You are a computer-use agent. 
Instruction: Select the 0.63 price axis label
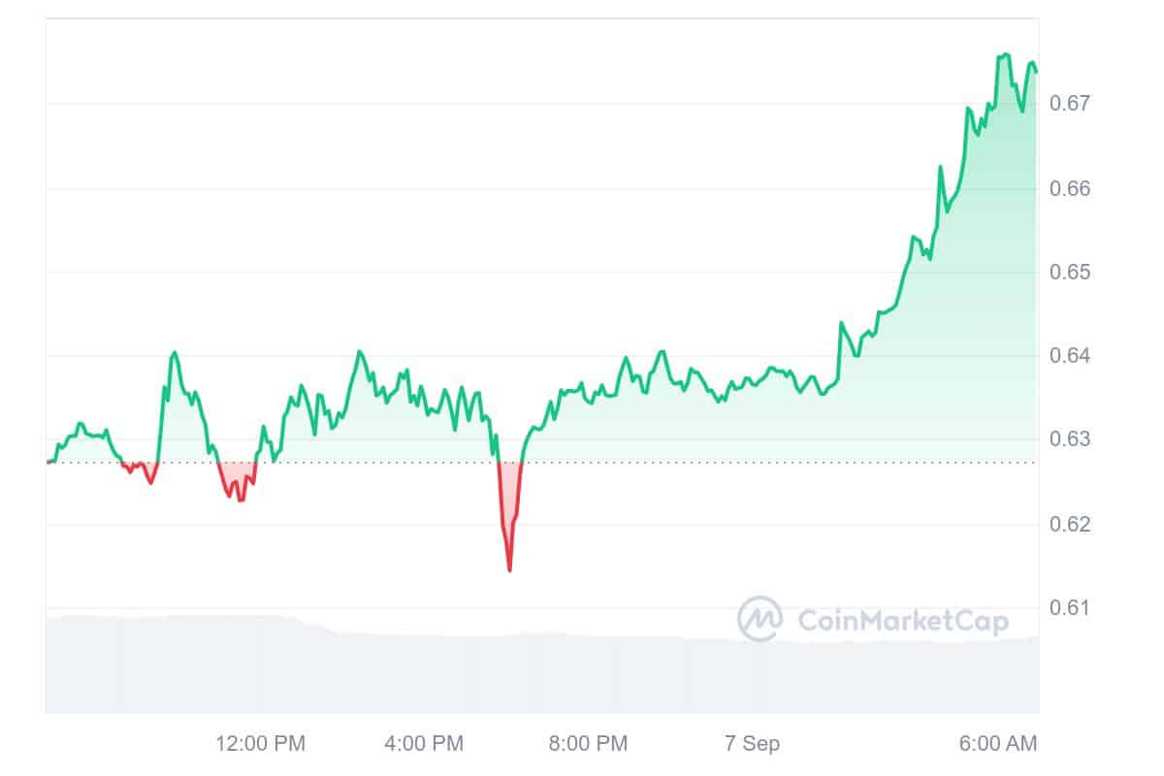click(x=1072, y=439)
